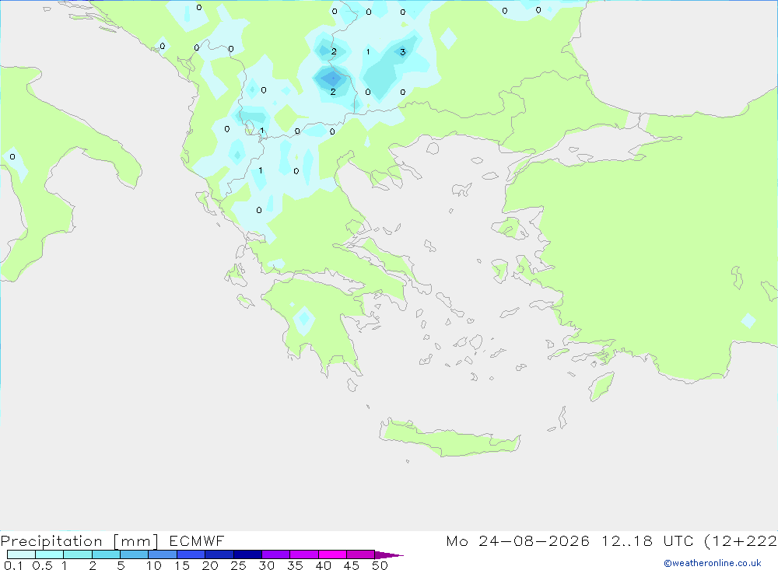
Task: Click the 30–35 mm violet legend swatch
Action: (x=276, y=554)
